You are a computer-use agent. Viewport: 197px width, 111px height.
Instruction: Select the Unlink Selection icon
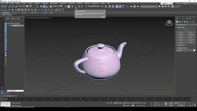click(13, 6)
